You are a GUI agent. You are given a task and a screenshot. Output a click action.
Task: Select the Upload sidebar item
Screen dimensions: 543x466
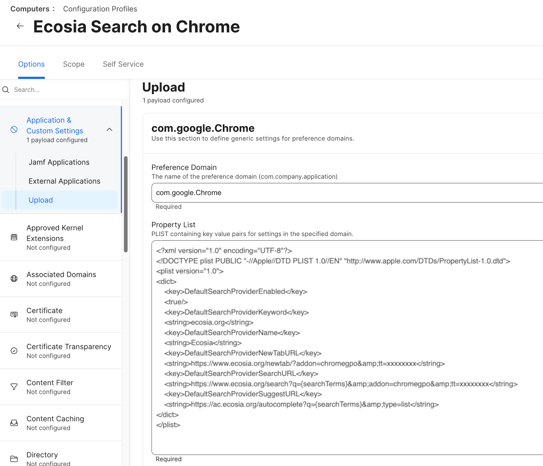[x=60, y=200]
